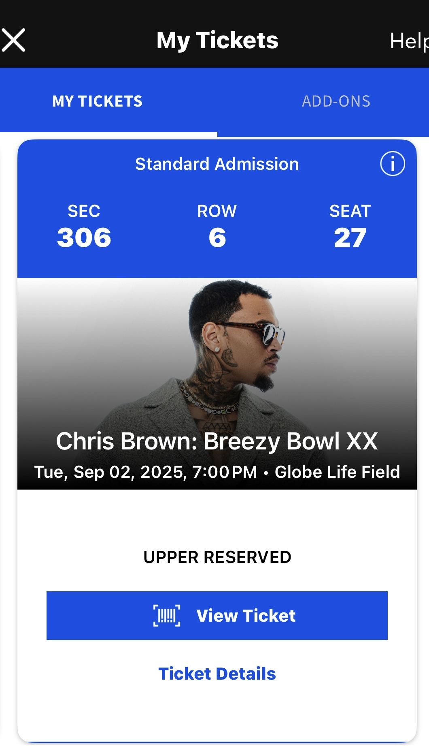Viewport: 429px width, 753px height.
Task: Tap the Standard Admission header text
Action: 217,165
